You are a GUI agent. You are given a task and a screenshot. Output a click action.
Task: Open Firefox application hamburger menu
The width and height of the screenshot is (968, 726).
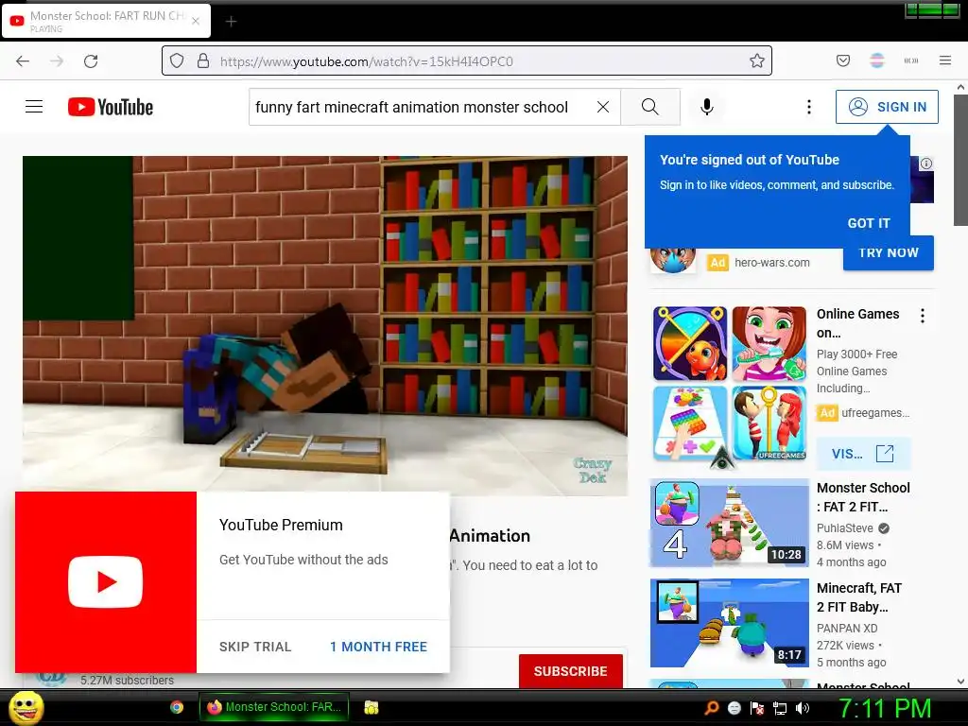pyautogui.click(x=945, y=60)
